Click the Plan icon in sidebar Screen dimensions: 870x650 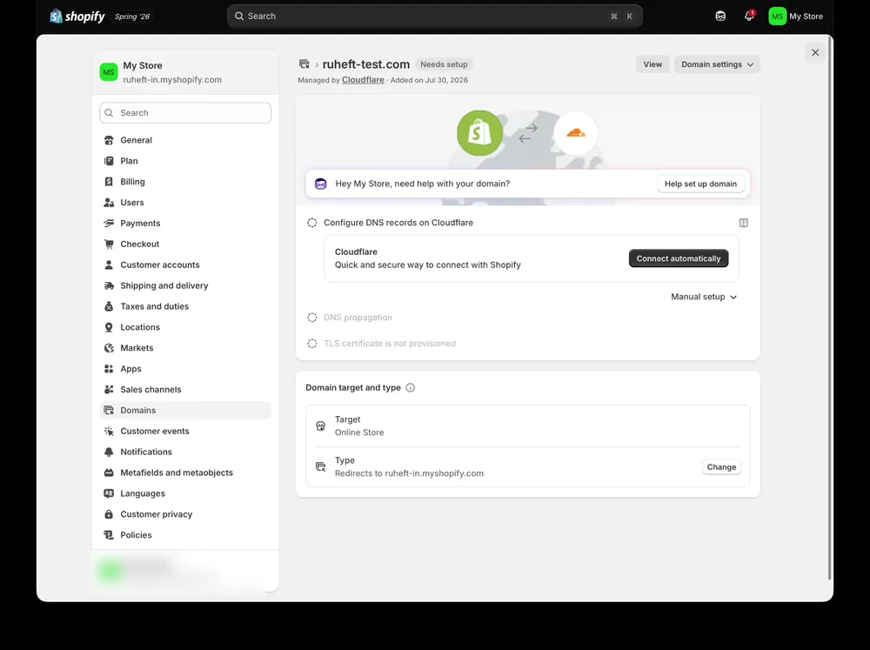pos(109,161)
